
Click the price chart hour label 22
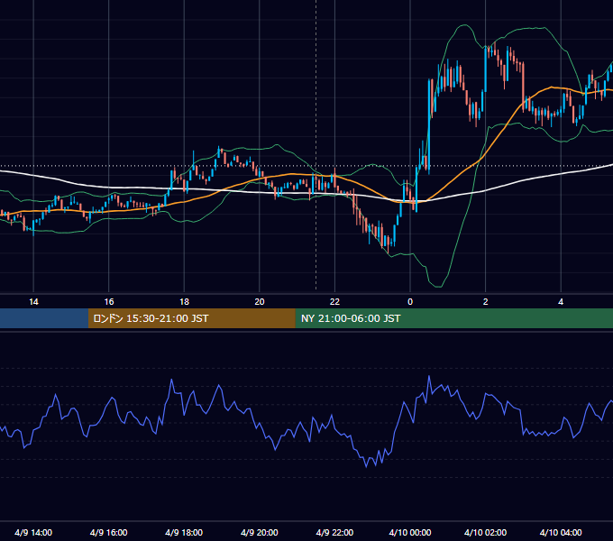(334, 302)
